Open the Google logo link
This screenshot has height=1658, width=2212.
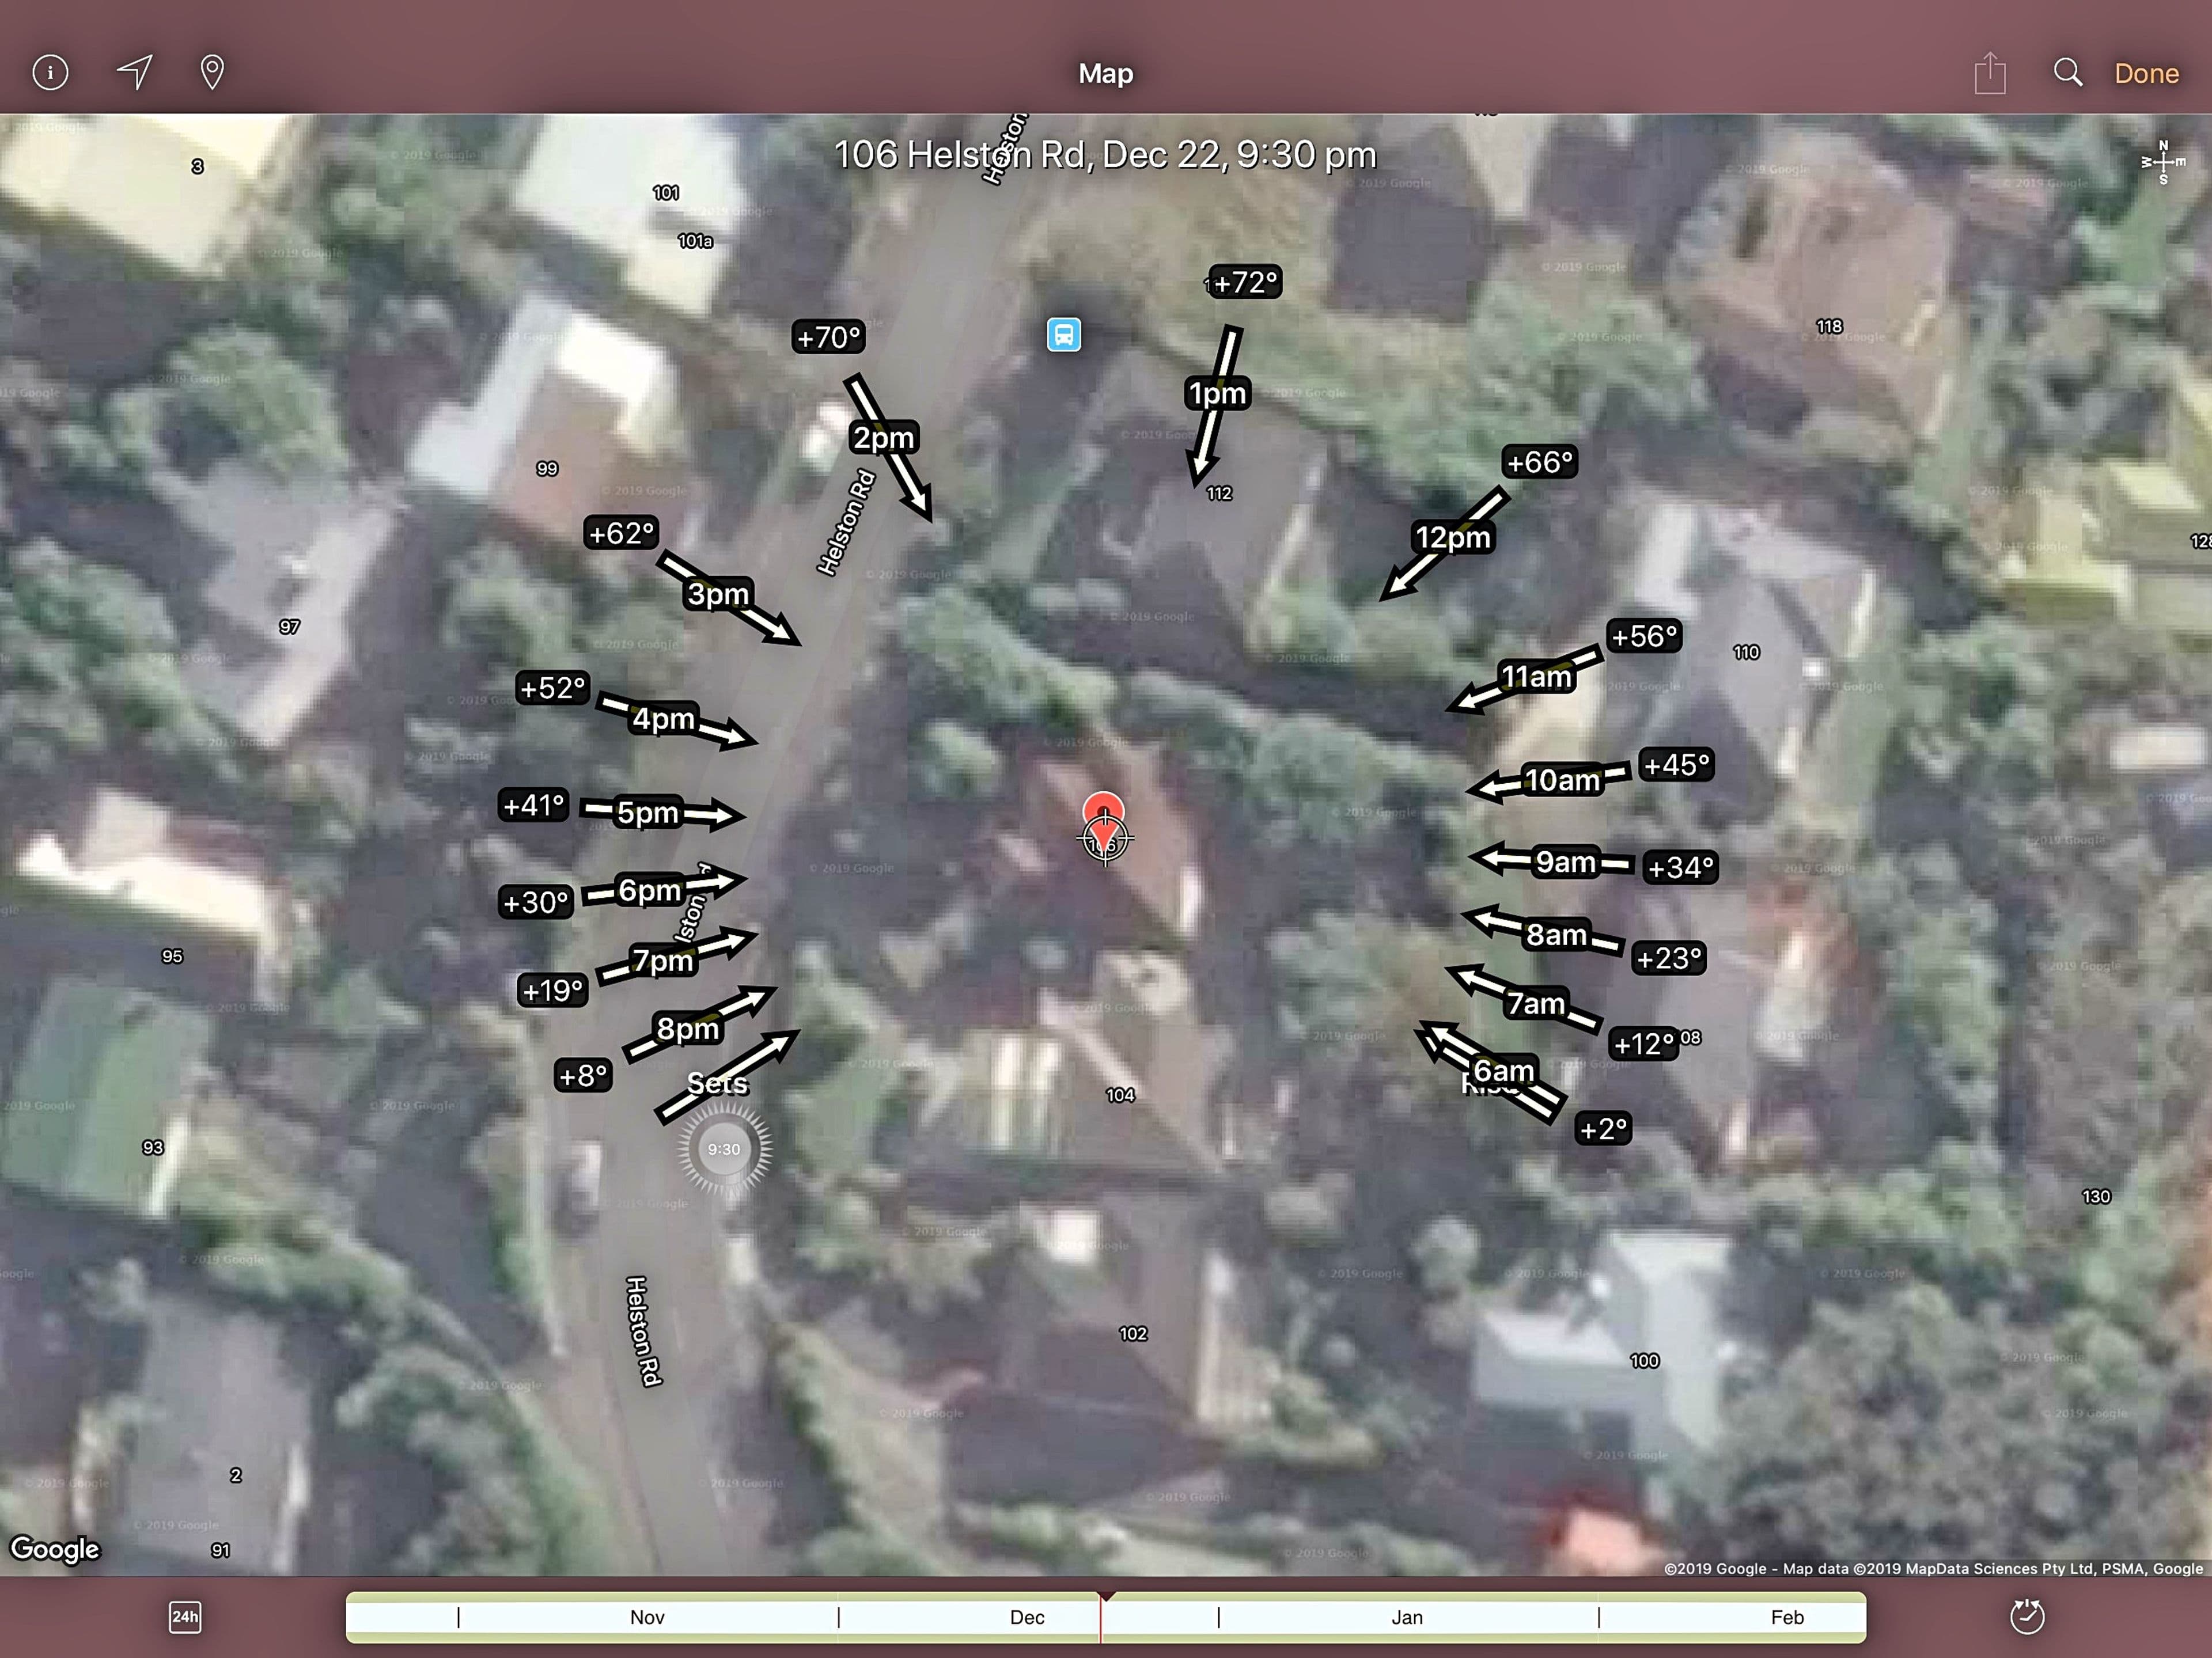[x=55, y=1549]
